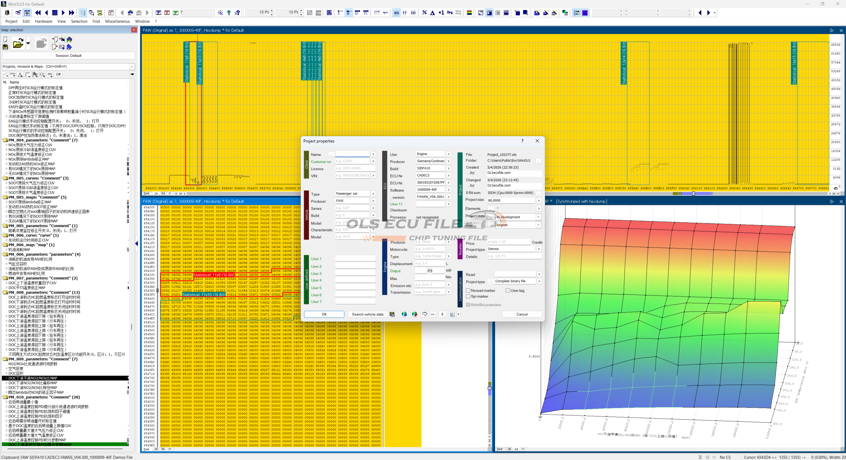Collapse the PM_010_parameters folder

(5, 397)
